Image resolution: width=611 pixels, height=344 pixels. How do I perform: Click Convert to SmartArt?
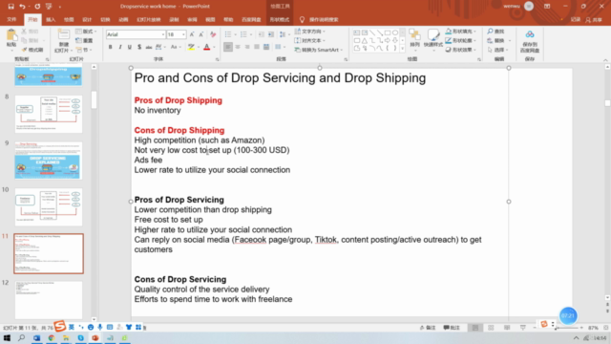coord(319,50)
